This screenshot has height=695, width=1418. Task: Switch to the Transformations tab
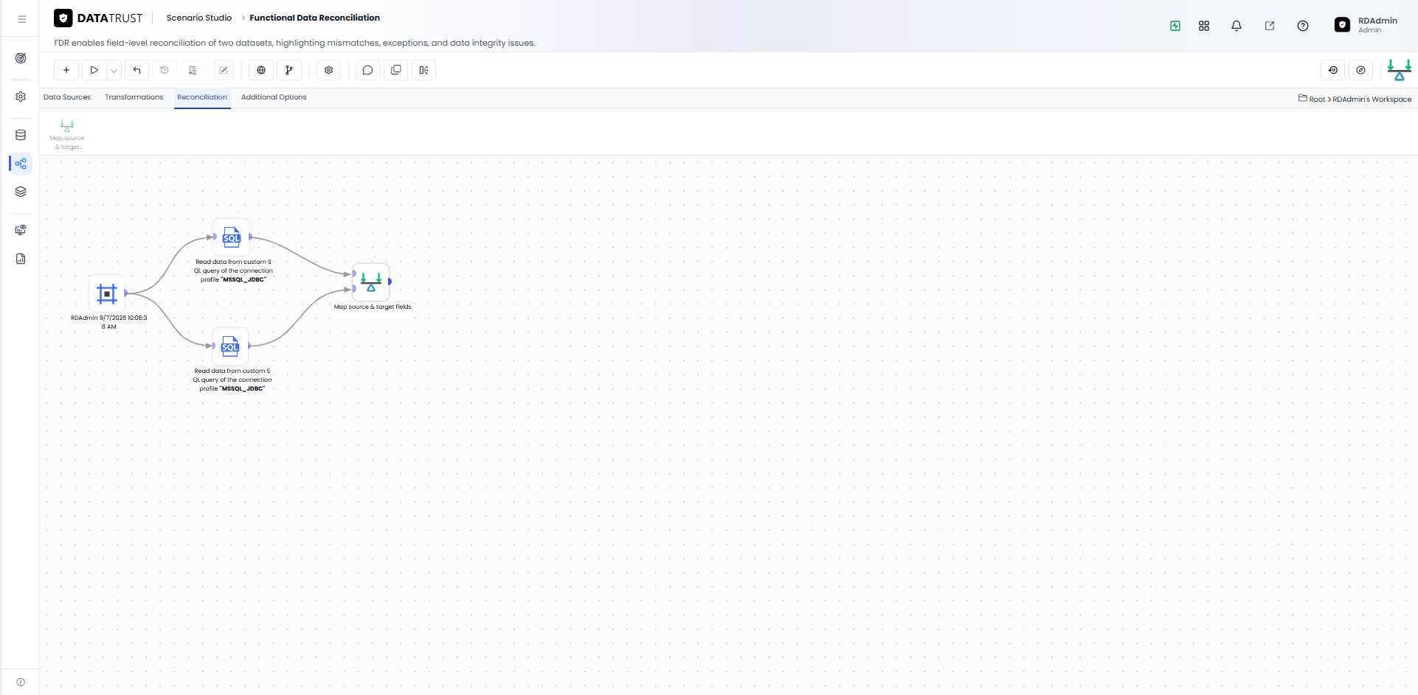[134, 97]
